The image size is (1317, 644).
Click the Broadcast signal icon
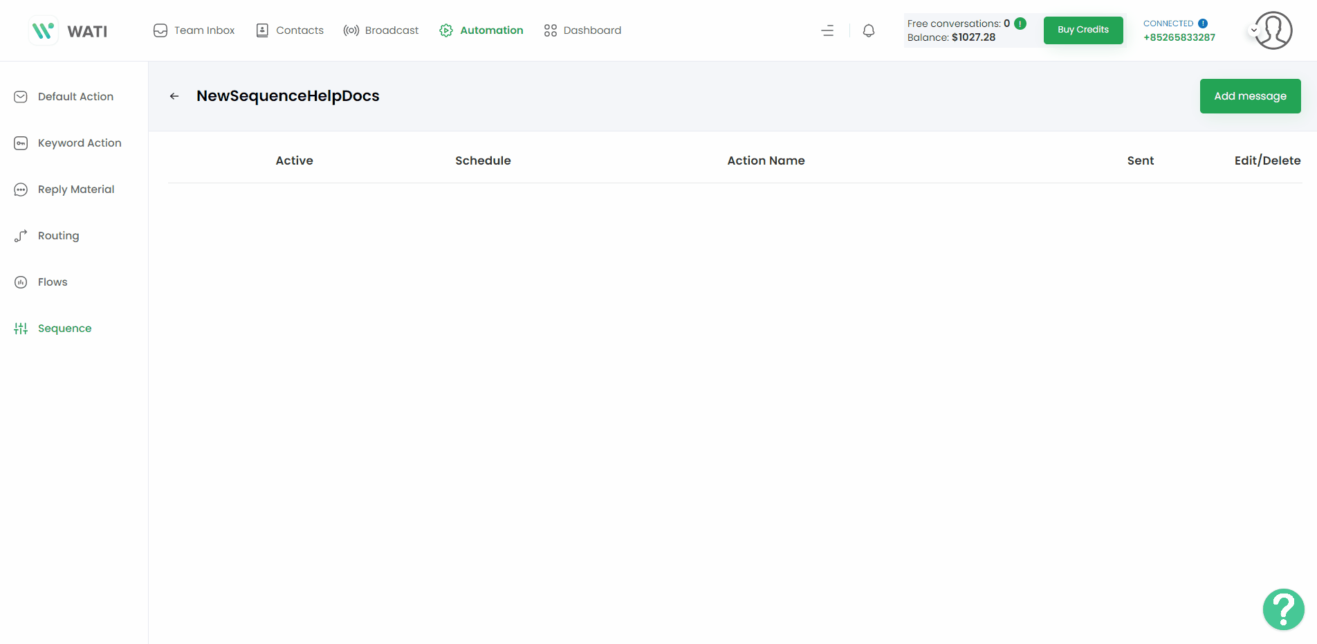[351, 30]
